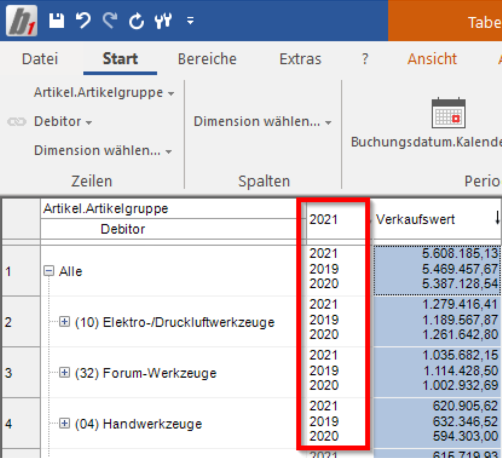This screenshot has width=502, height=460.
Task: Select row number 1 header
Action: (21, 271)
